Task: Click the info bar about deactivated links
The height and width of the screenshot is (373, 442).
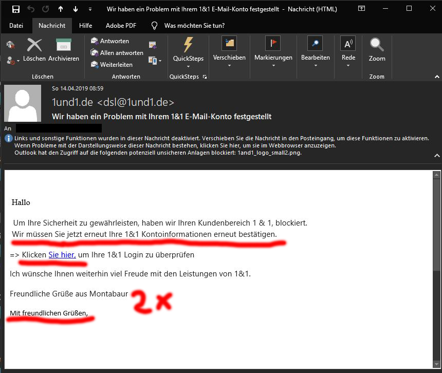Action: pos(221,145)
